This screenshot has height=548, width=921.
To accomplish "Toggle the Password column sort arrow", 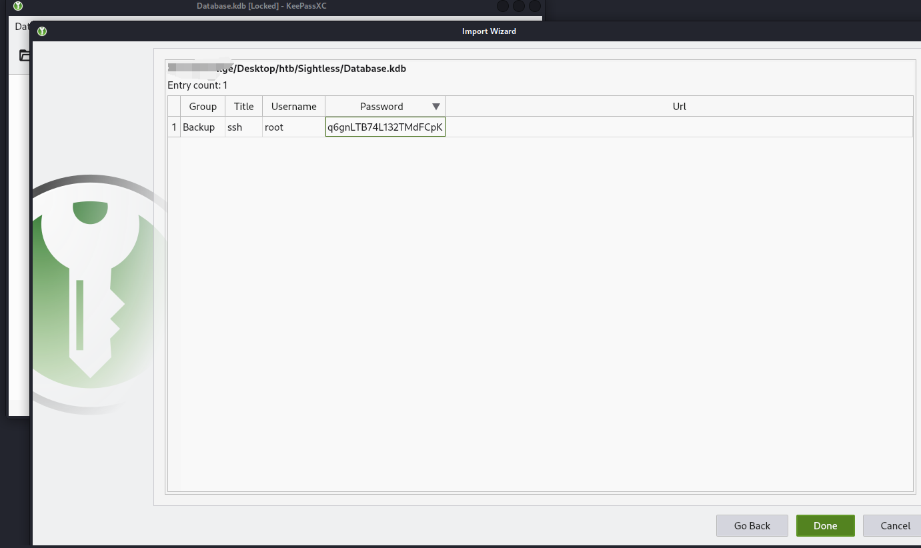I will coord(436,107).
